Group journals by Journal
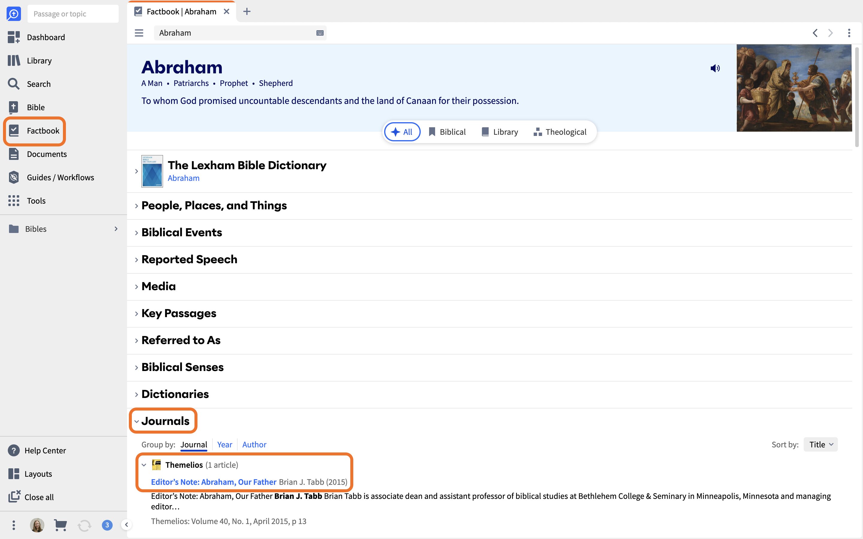The image size is (863, 539). click(x=194, y=445)
